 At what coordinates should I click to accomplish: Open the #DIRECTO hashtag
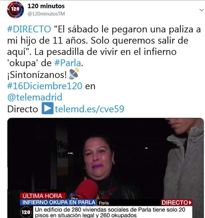(x=29, y=29)
